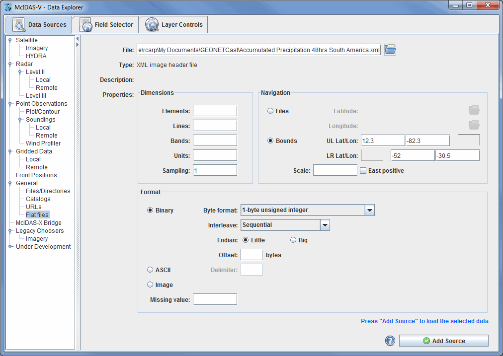The width and height of the screenshot is (503, 356).
Task: Open the Field Selector tab
Action: tap(106, 25)
